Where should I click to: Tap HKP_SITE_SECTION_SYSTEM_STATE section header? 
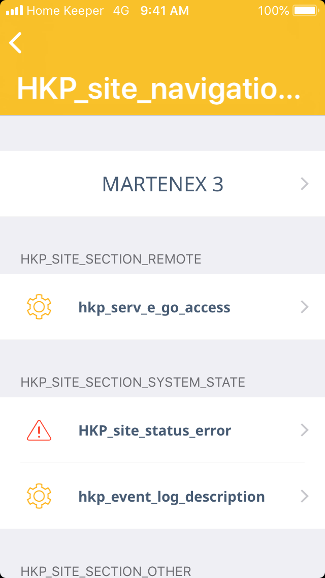133,382
